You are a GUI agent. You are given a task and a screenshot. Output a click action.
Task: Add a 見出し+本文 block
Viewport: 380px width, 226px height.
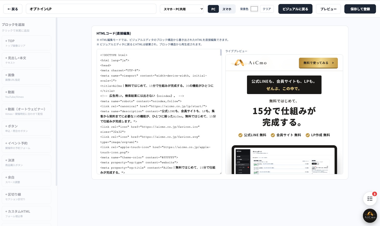pos(26,60)
